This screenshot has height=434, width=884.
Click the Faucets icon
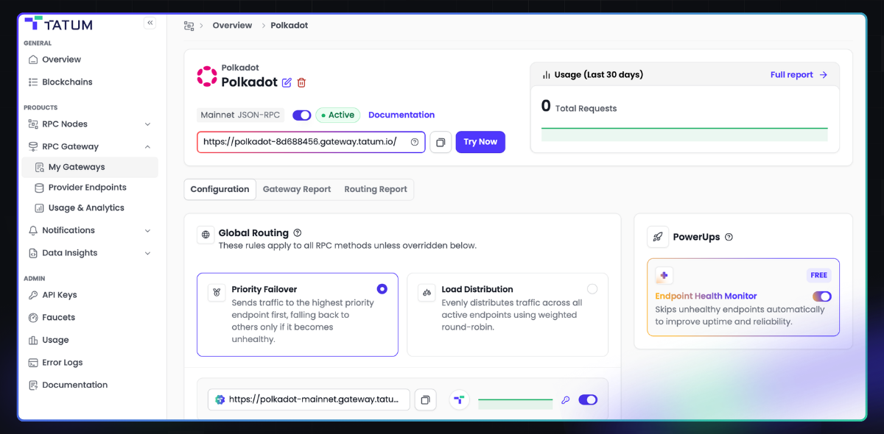coord(33,318)
